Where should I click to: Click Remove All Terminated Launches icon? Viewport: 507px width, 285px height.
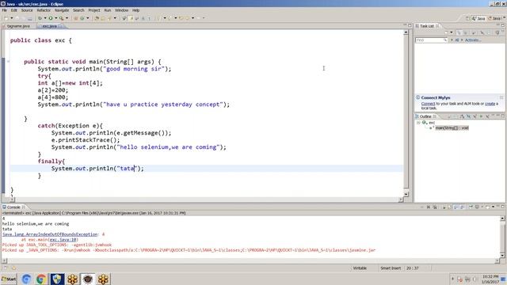[435, 207]
